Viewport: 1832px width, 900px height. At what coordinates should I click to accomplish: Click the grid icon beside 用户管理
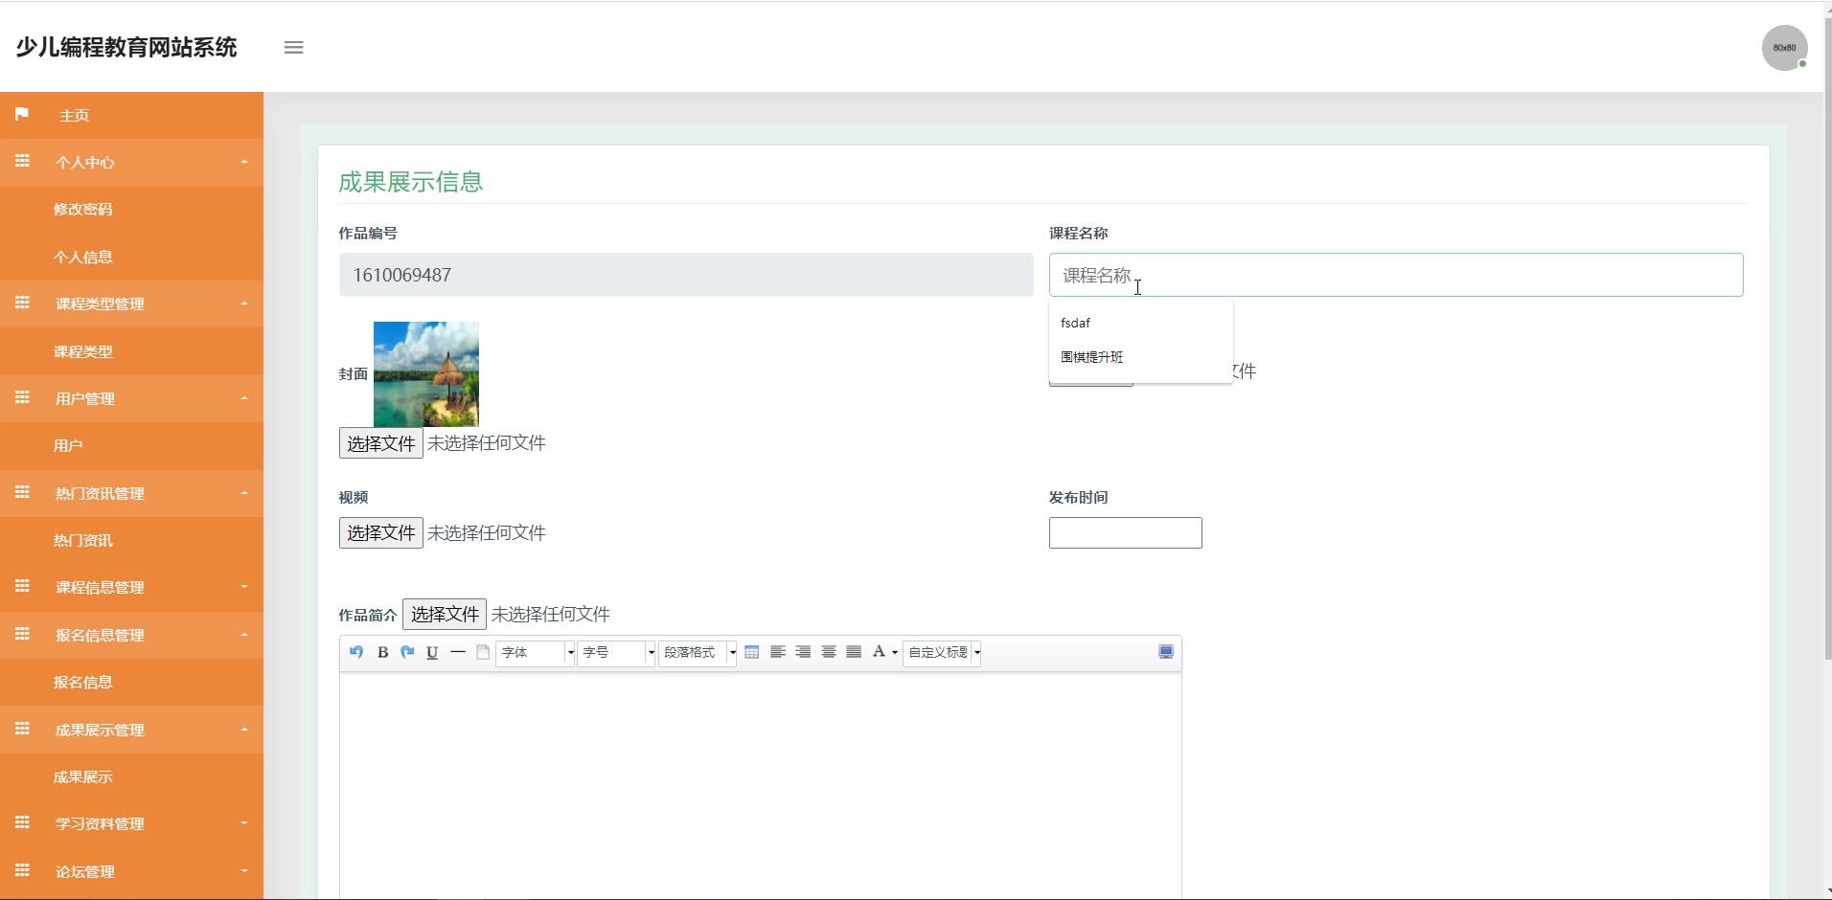pyautogui.click(x=22, y=397)
